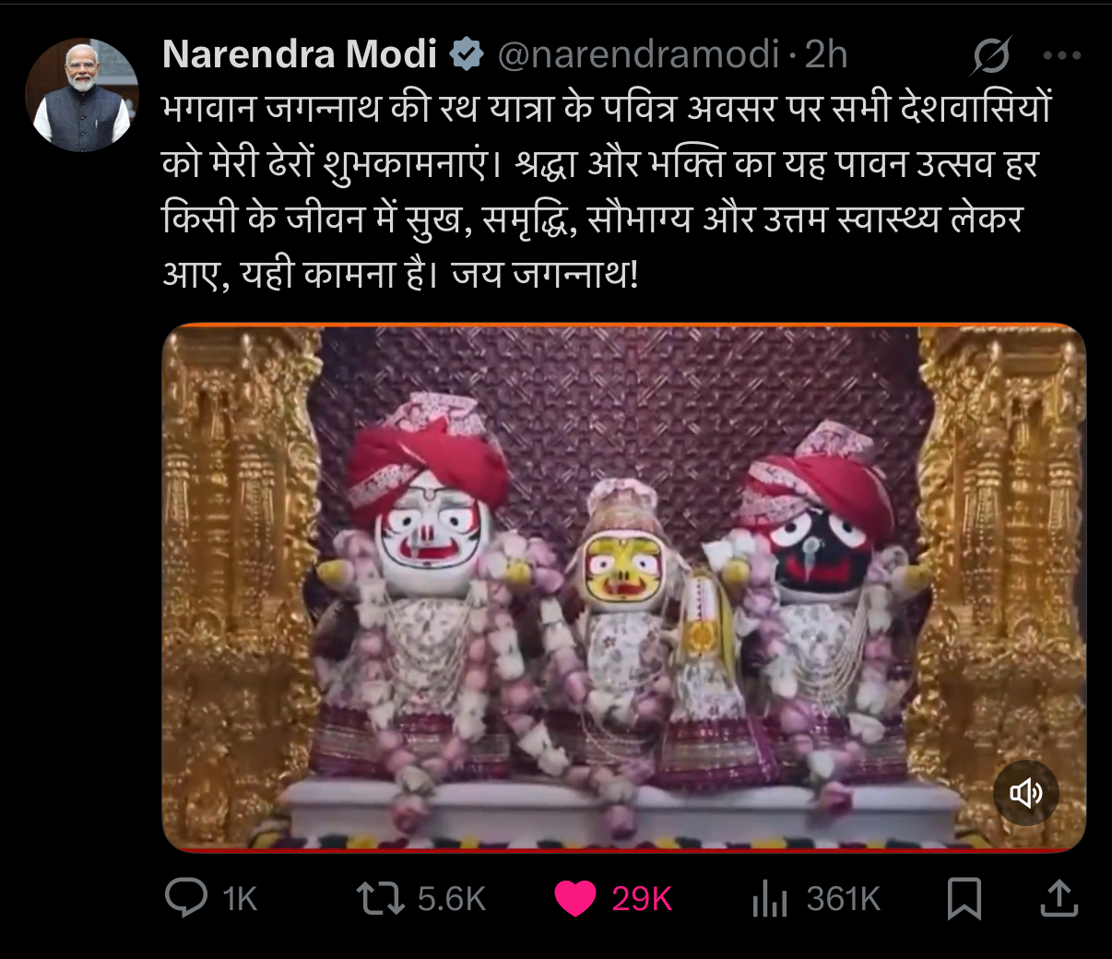The height and width of the screenshot is (959, 1112).
Task: Click the blue verified badge
Action: [x=467, y=55]
